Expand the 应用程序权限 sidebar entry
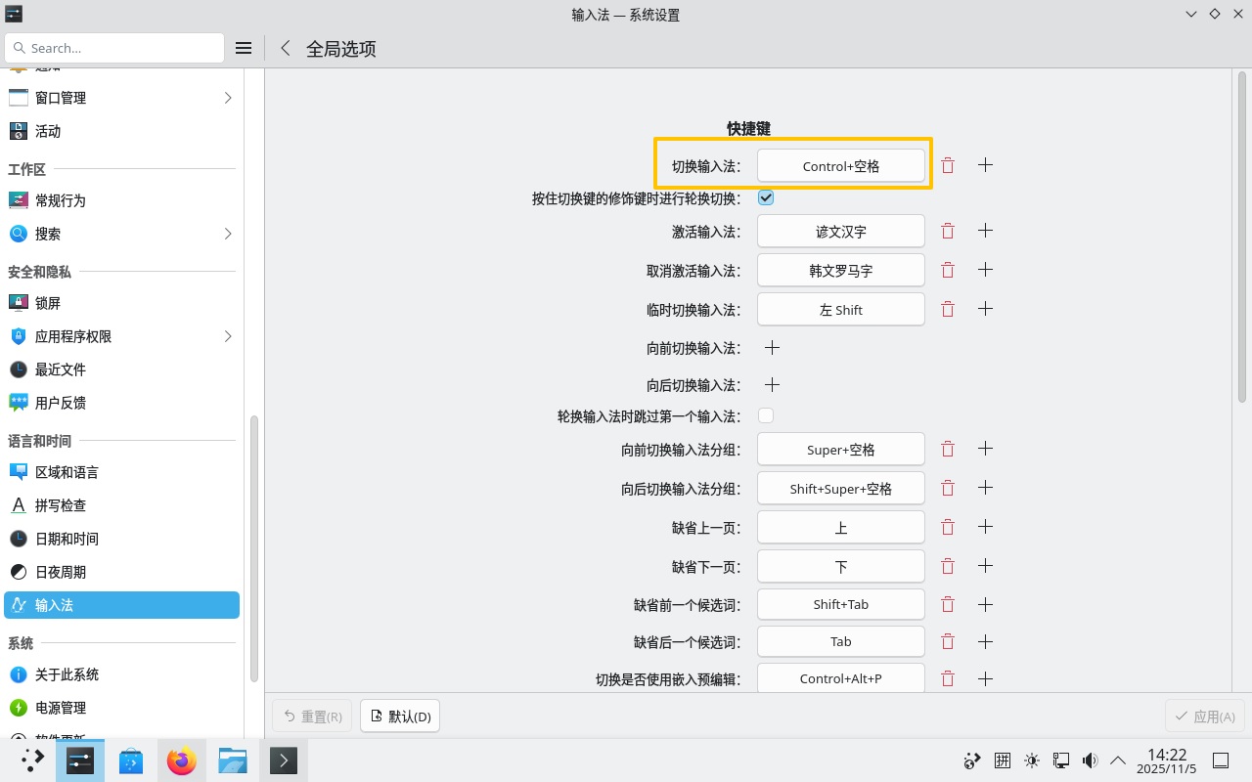Image resolution: width=1252 pixels, height=782 pixels. [x=227, y=336]
